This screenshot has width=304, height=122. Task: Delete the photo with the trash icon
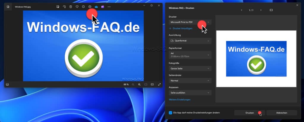click(71, 7)
